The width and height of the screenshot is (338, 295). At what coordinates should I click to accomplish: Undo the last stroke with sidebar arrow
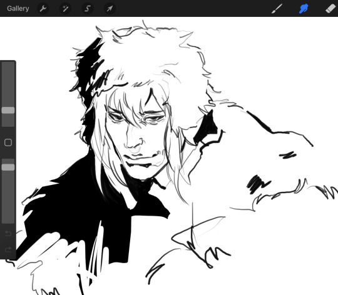pyautogui.click(x=8, y=233)
